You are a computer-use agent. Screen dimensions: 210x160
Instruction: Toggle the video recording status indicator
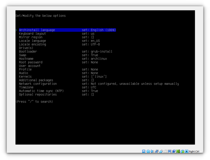[173, 151]
